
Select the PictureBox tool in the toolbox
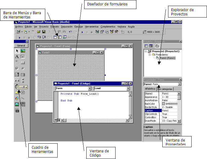(23, 51)
